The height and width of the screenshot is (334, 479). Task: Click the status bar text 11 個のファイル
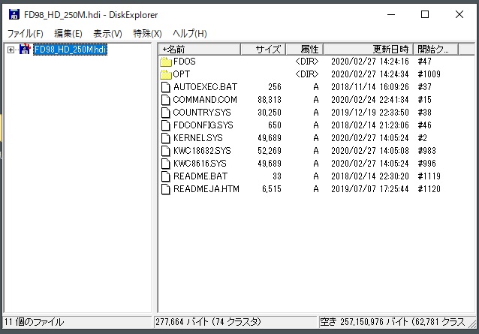(x=34, y=322)
